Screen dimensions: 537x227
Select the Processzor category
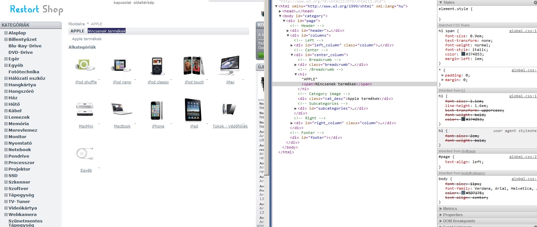pyautogui.click(x=21, y=162)
